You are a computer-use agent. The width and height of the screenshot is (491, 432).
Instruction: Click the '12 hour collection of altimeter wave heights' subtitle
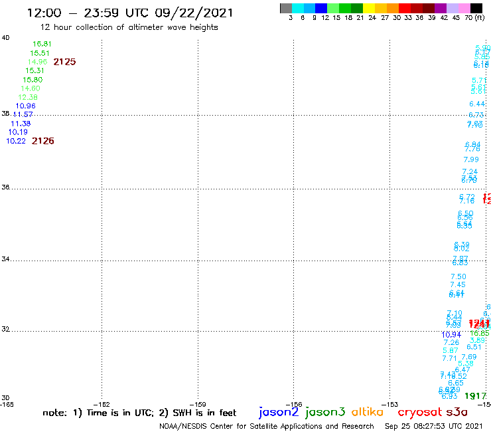click(x=129, y=27)
